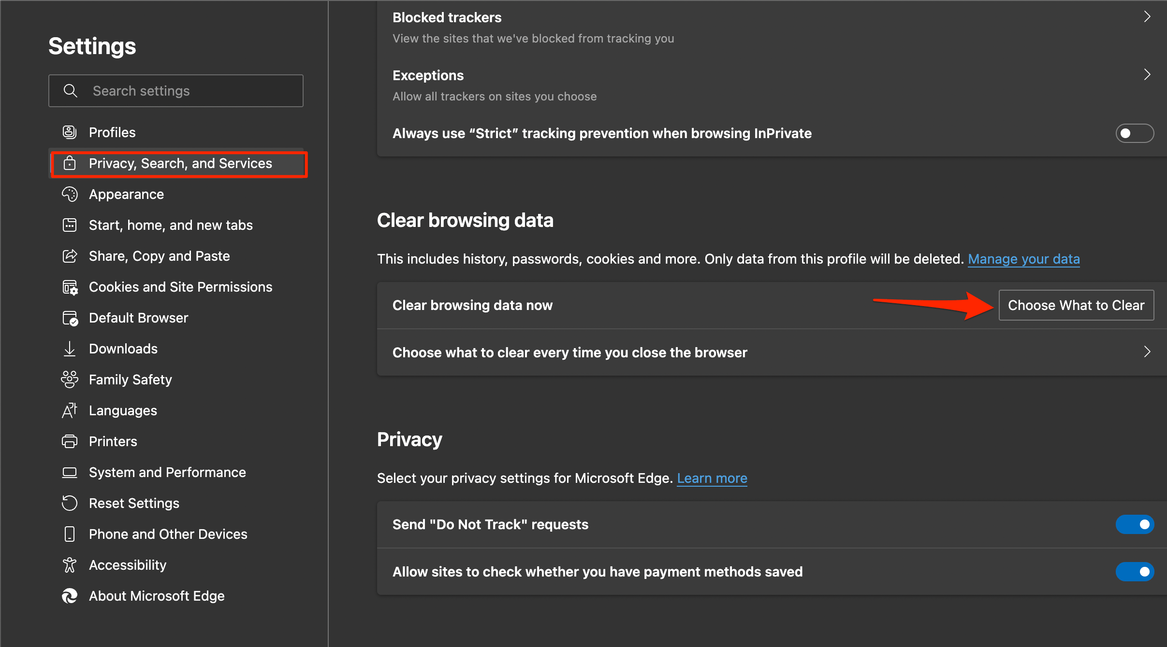The image size is (1167, 647).
Task: Click the Appearance palette icon
Action: point(70,194)
